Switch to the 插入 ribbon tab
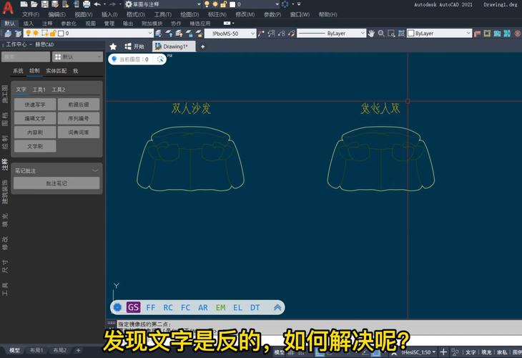Viewport: 522px width, 358px height. pyautogui.click(x=29, y=24)
